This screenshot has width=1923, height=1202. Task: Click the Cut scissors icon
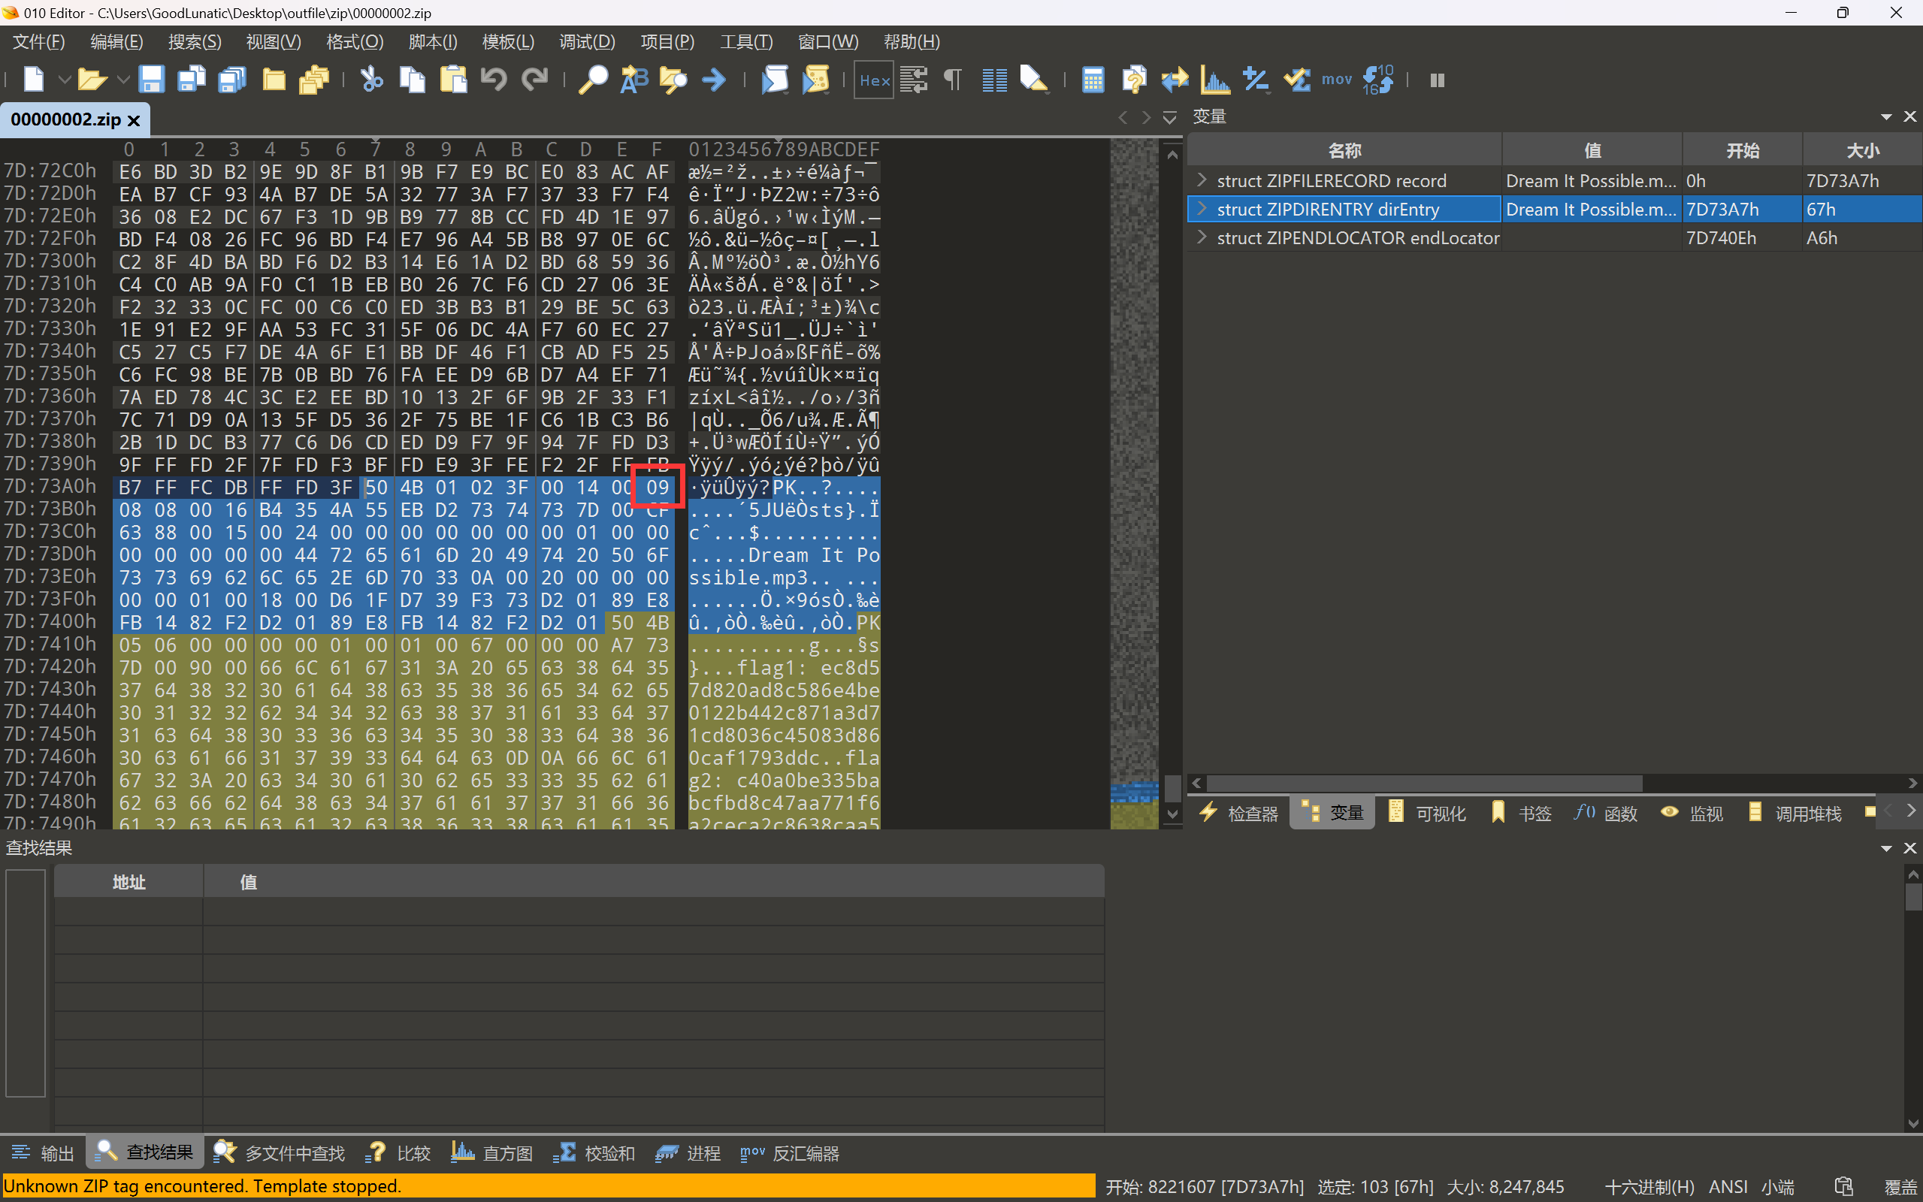371,80
